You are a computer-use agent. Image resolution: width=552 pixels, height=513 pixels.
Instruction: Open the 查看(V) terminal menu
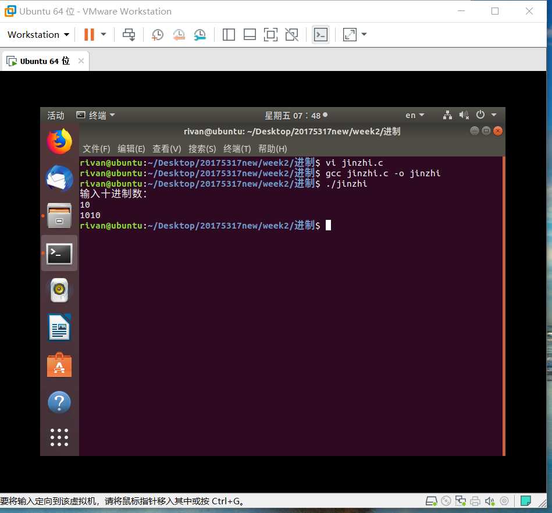[166, 149]
